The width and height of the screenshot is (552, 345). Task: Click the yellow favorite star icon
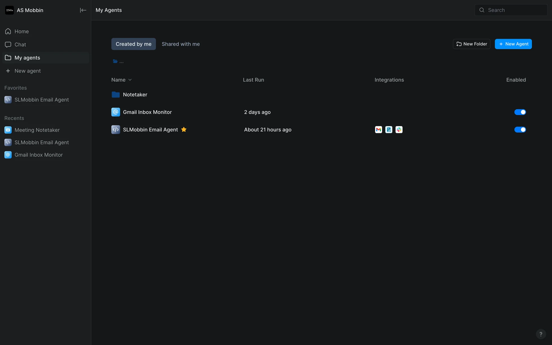click(x=184, y=130)
